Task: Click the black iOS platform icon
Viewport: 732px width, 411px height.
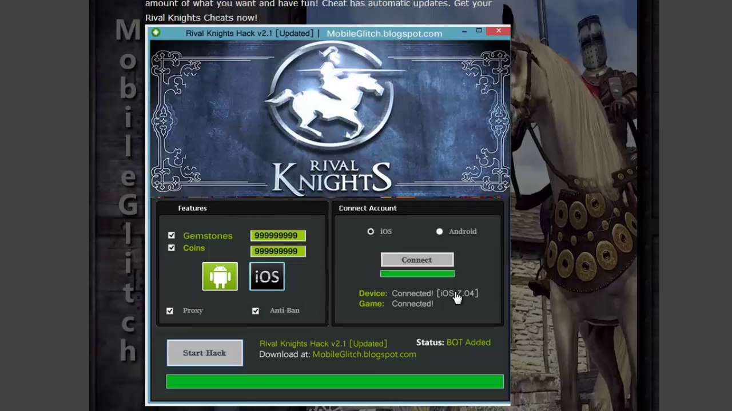Action: tap(267, 276)
